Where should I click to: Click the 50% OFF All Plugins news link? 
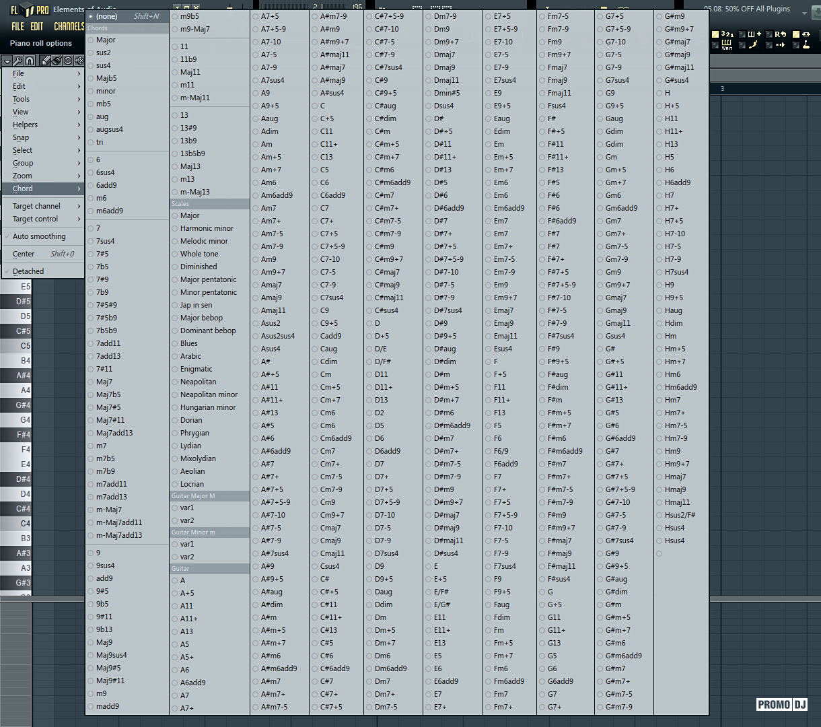(747, 9)
